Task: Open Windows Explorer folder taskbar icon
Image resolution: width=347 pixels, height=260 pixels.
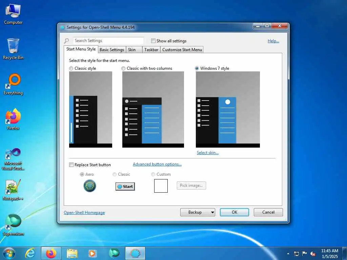Action: pos(72,253)
